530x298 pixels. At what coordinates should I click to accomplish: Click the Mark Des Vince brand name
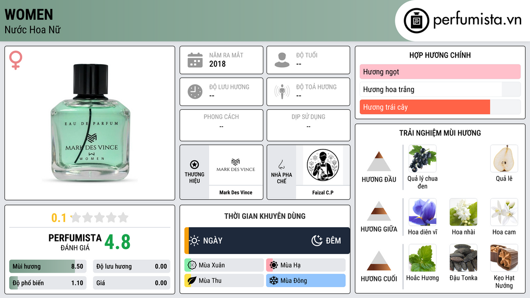coord(235,192)
